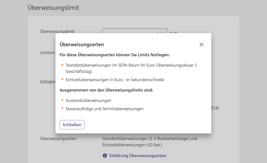This screenshot has width=267, height=163.
Task: Click the Überweisungsarten: label below the dialog
Action: (x=58, y=138)
